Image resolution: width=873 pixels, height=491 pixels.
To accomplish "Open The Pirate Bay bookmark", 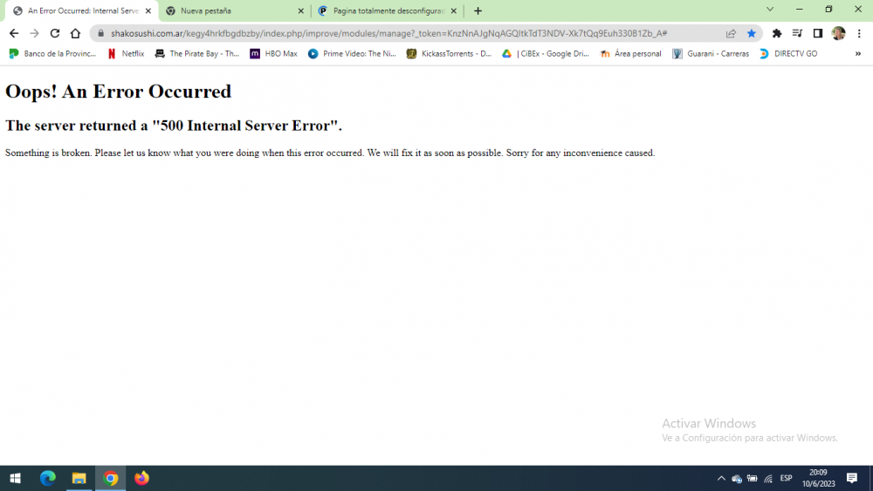I will (197, 54).
